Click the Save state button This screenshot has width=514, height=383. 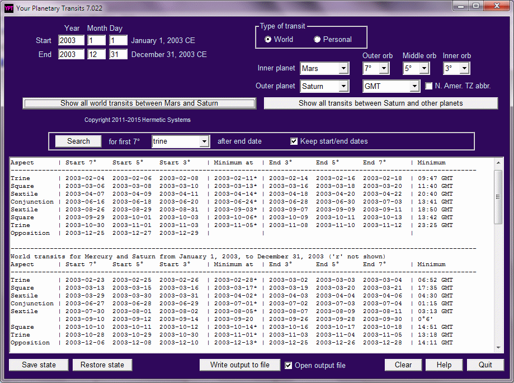pyautogui.click(x=39, y=365)
